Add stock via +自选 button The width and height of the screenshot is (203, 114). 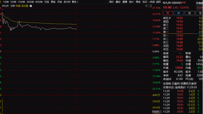pyautogui.click(x=152, y=2)
